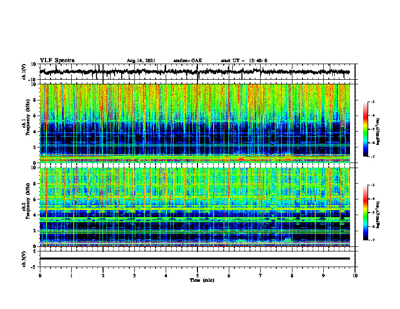Click the ch.1 colorbar log(PSD) units label
The width and height of the screenshot is (400, 309).
(x=378, y=131)
